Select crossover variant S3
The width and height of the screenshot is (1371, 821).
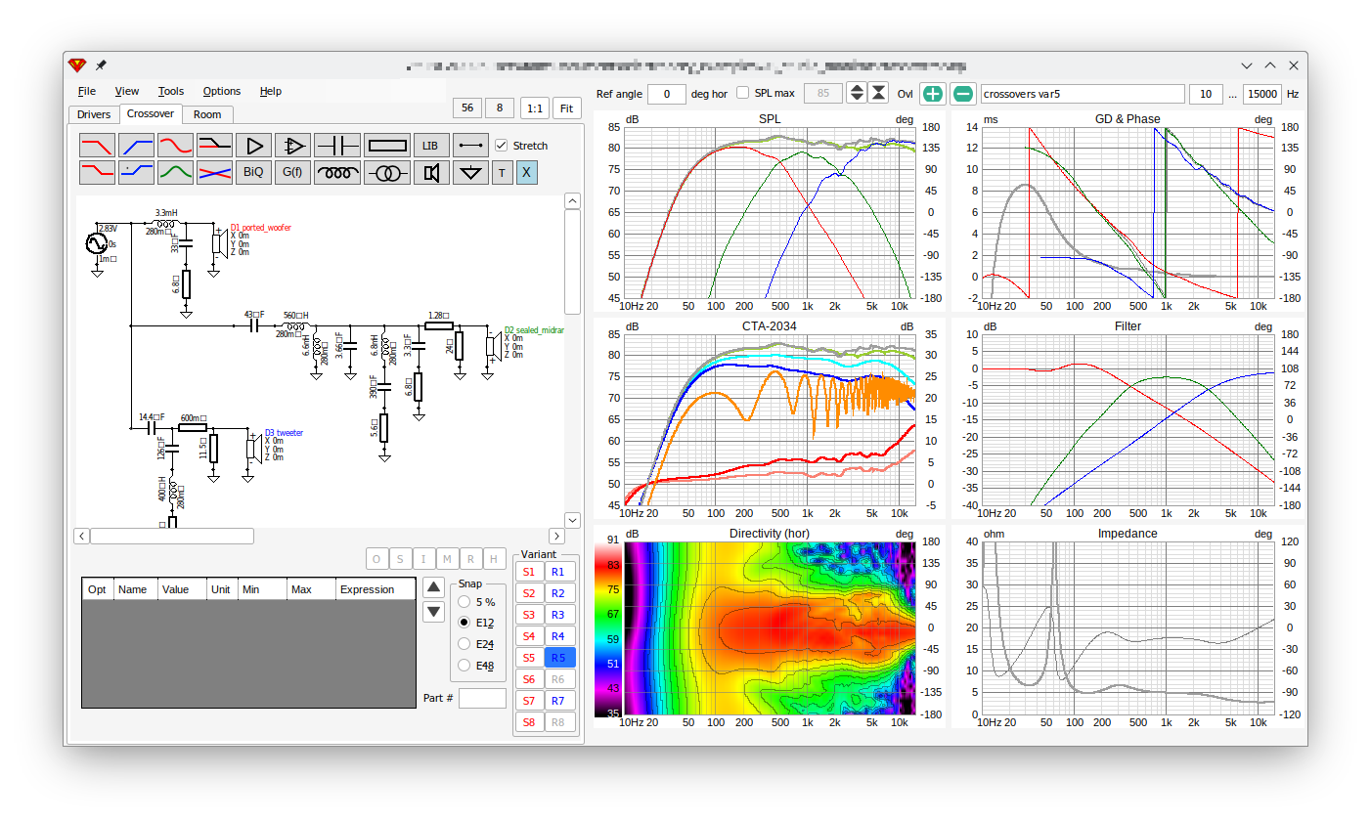click(x=529, y=615)
